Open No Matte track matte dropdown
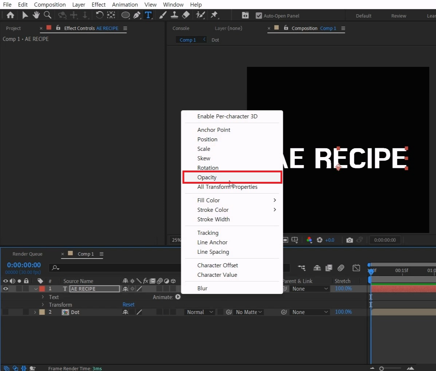This screenshot has height=371, width=436. coord(249,312)
